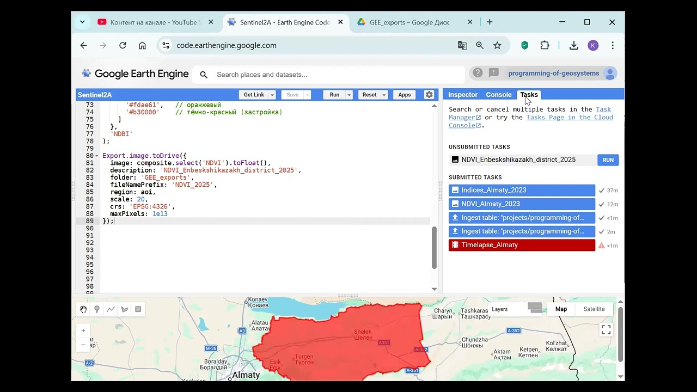Open the shield extension icon

(525, 46)
